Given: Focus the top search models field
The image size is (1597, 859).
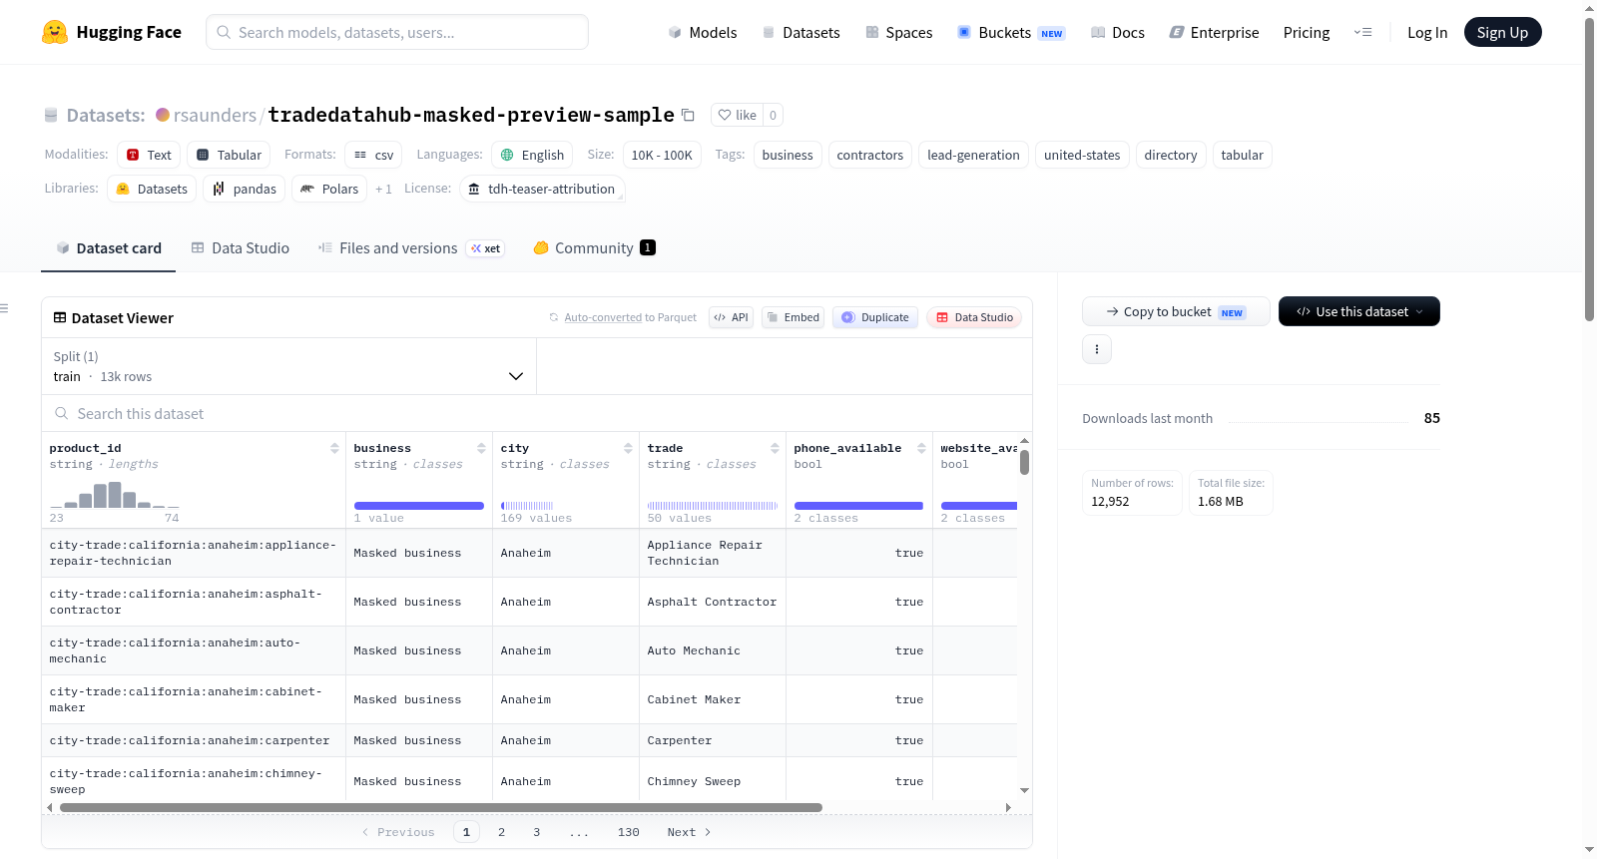Looking at the screenshot, I should [x=397, y=32].
